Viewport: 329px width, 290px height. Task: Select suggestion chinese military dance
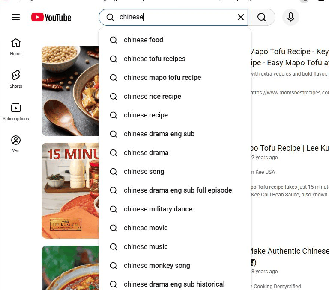tap(175, 209)
